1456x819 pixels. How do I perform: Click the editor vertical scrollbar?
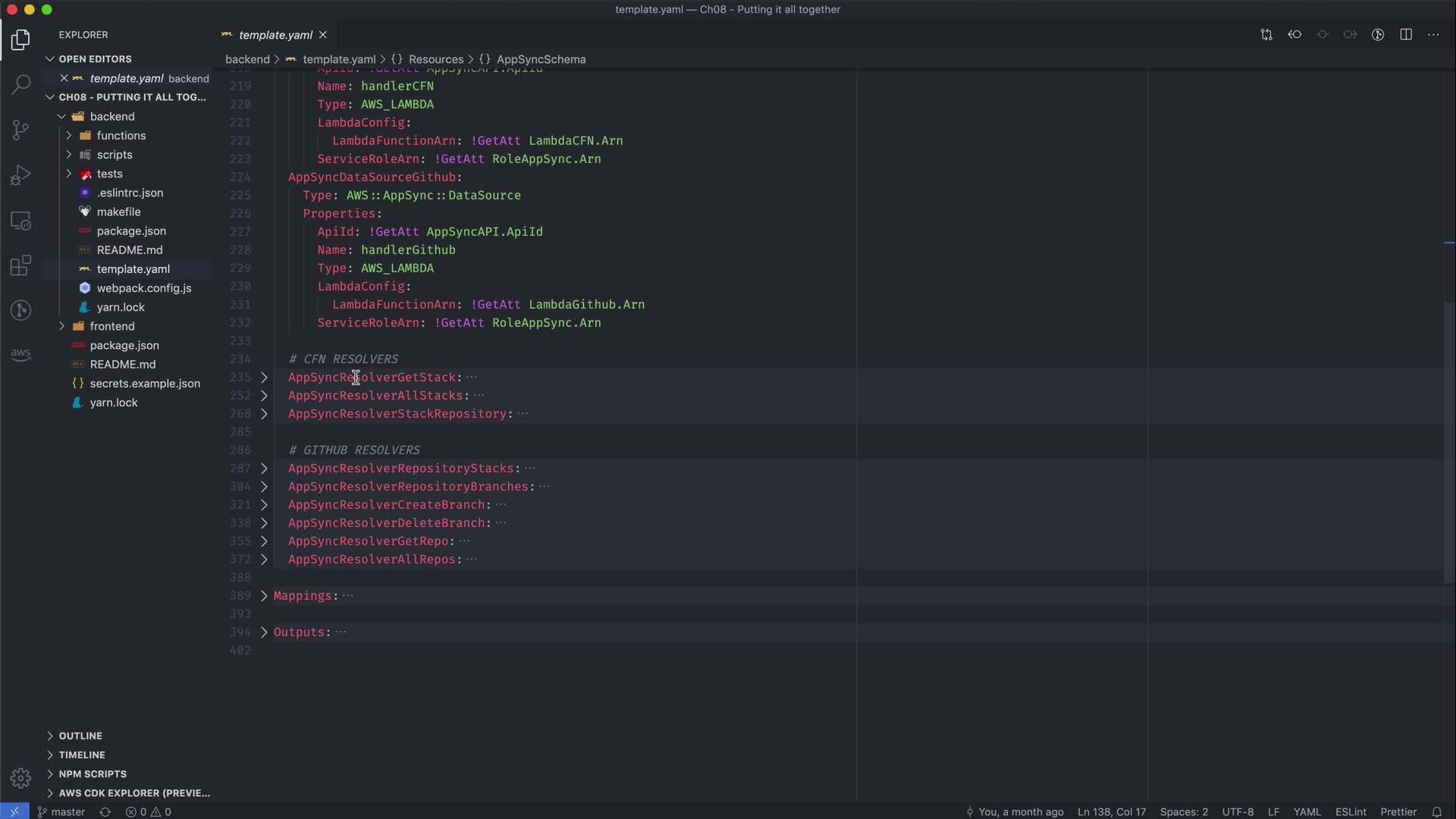(x=1448, y=440)
